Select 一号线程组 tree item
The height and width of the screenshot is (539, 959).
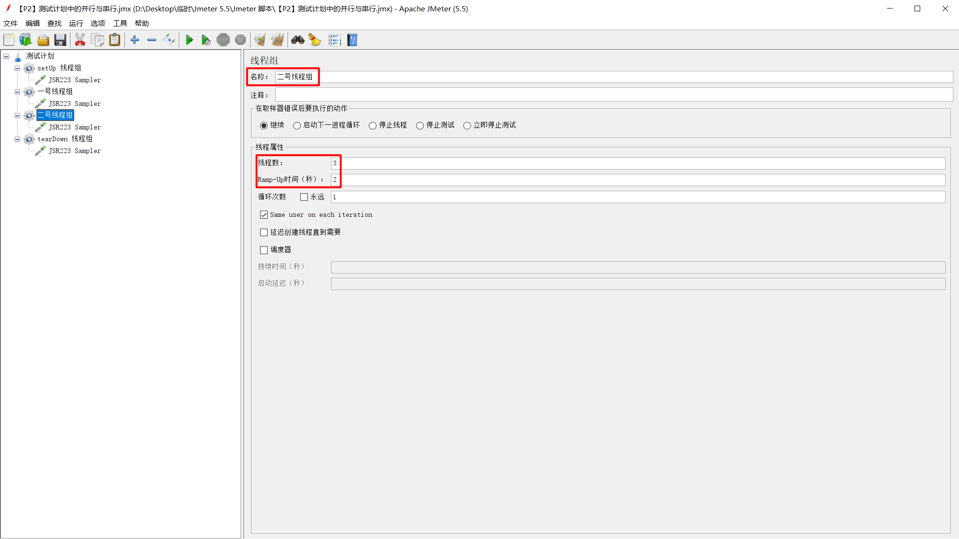(x=55, y=92)
